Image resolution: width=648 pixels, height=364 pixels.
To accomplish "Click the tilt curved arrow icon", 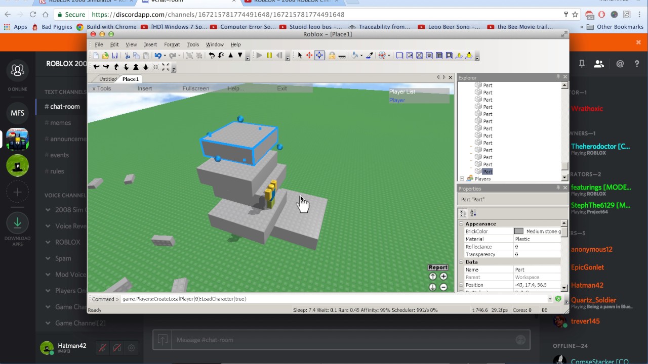I will [x=221, y=56].
